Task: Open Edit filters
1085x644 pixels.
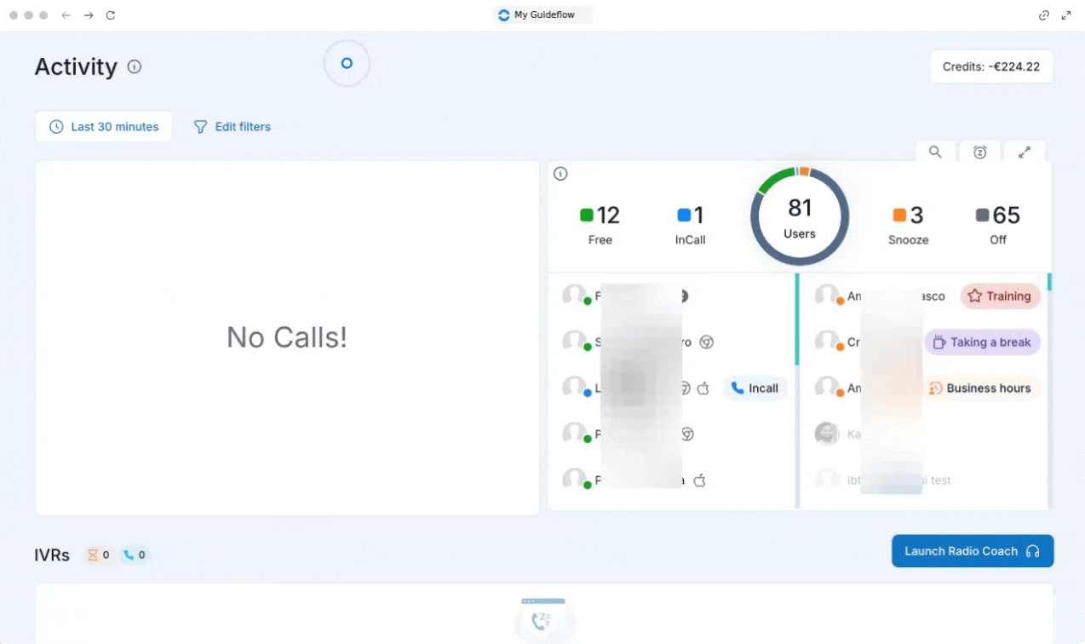Action: (232, 127)
